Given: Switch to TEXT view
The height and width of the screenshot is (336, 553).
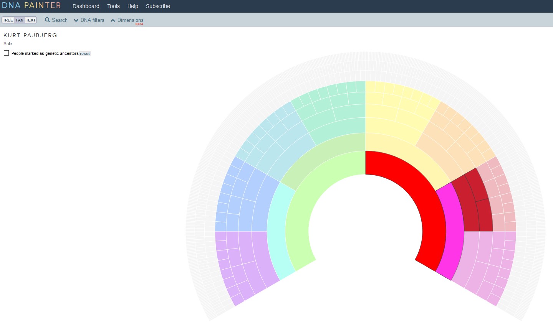Looking at the screenshot, I should point(31,20).
